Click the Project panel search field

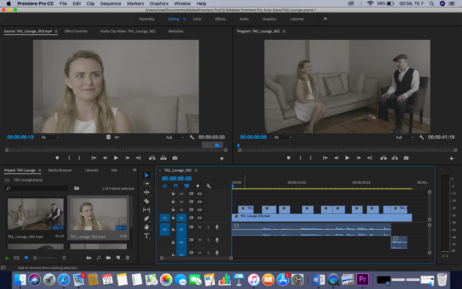tap(37, 188)
